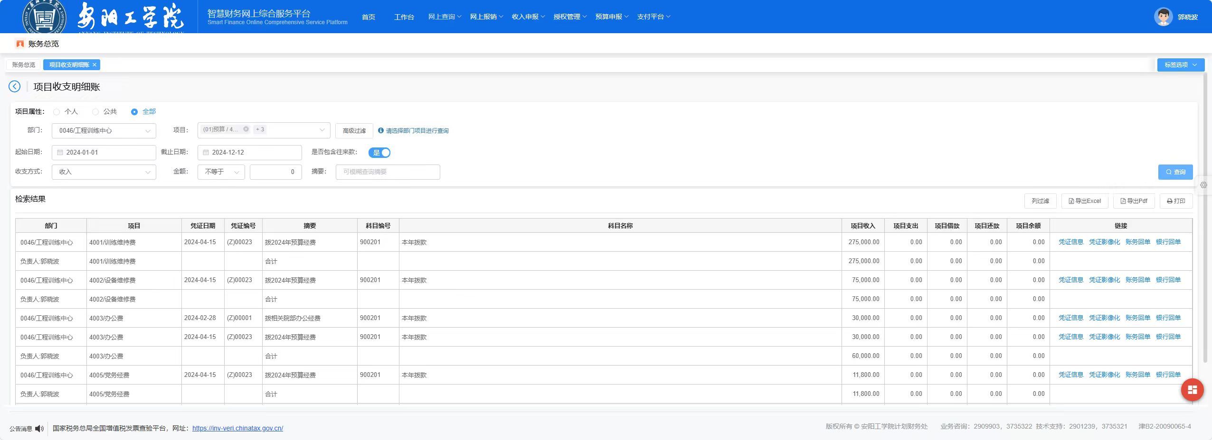
Task: Toggle the 是否包含往来款 switch
Action: click(x=379, y=153)
